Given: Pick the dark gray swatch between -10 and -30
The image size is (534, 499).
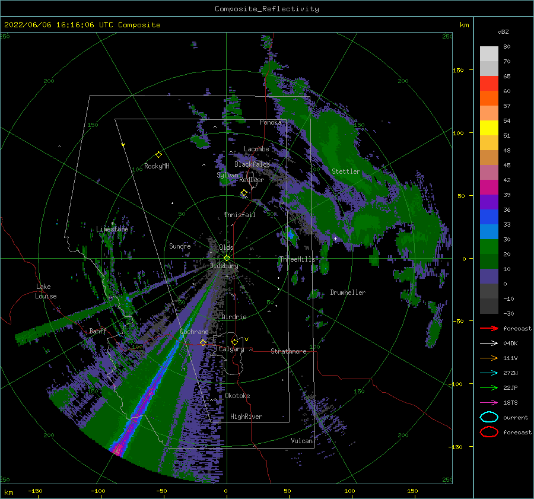Looking at the screenshot, I should point(489,306).
